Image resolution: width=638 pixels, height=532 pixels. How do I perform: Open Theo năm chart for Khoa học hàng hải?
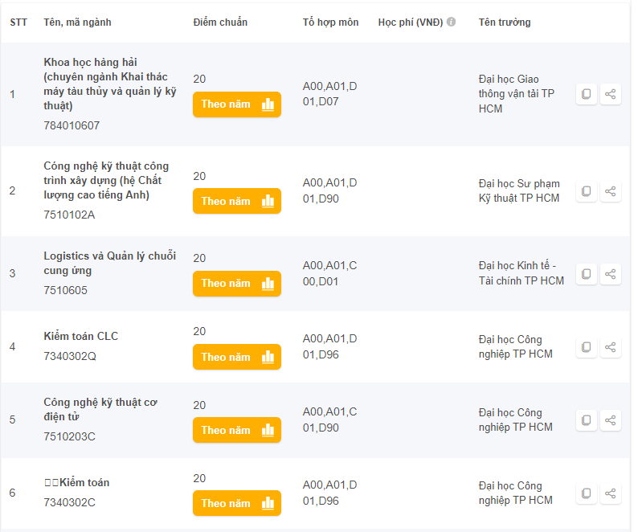(237, 104)
